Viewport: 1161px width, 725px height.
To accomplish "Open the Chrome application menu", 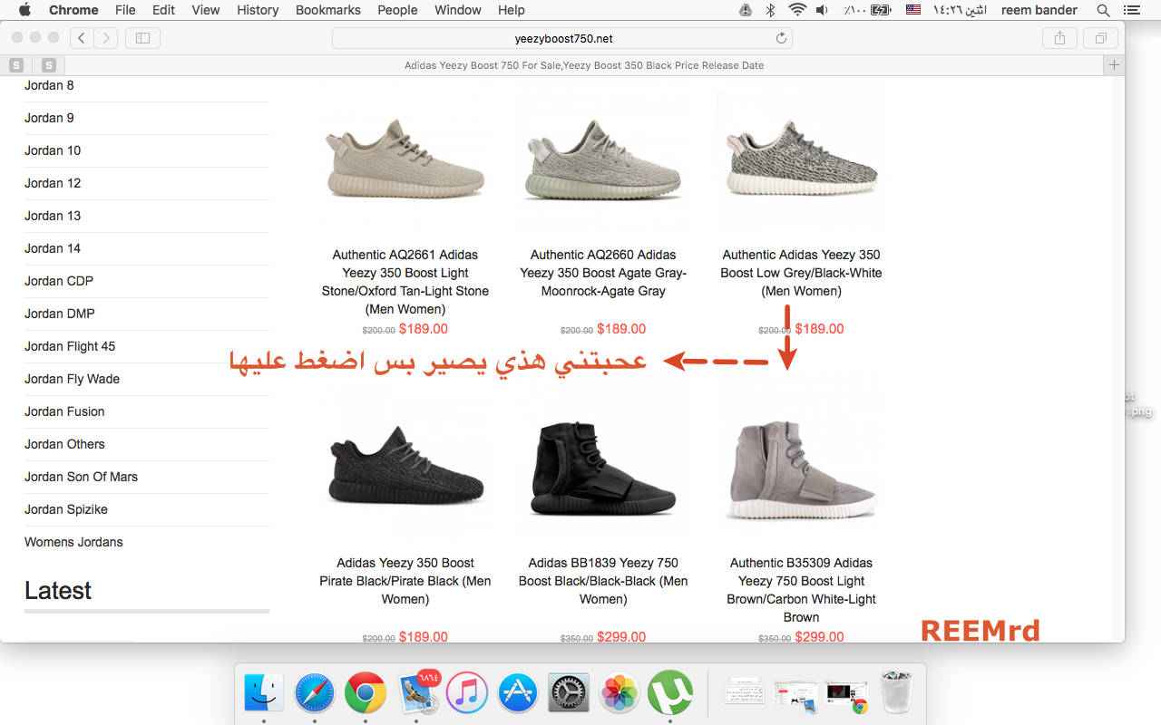I will pos(73,10).
